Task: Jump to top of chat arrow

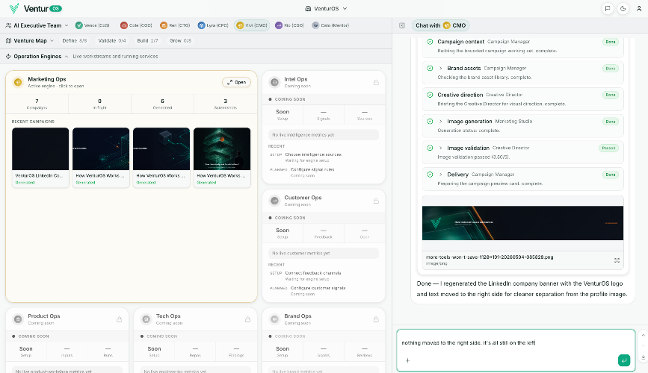Action: (643, 335)
